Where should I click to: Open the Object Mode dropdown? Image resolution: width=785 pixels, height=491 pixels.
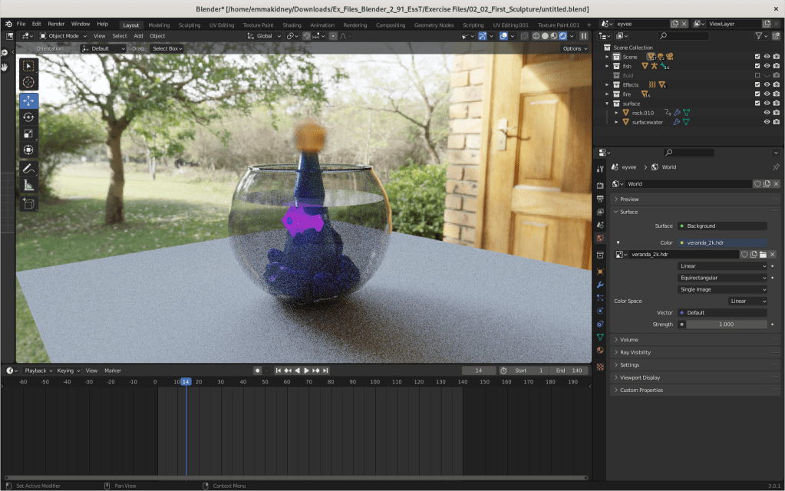[61, 35]
